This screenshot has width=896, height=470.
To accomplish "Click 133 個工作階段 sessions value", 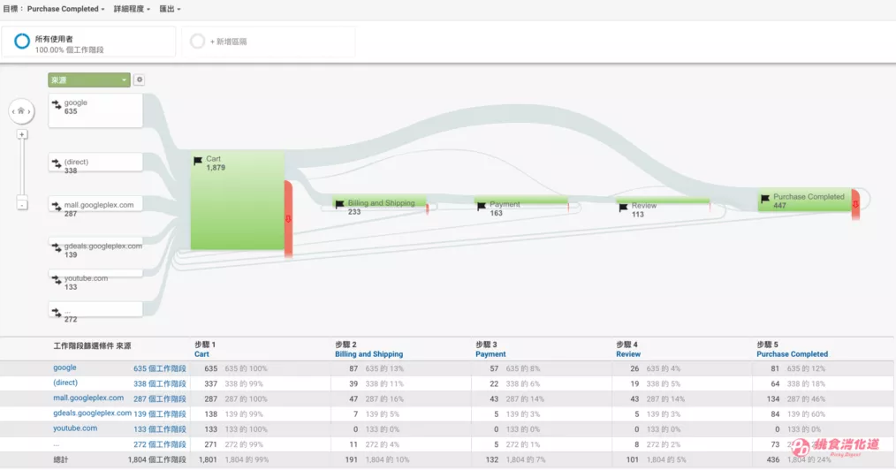I will [160, 429].
